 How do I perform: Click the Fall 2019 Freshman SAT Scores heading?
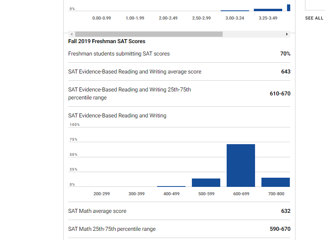pos(107,42)
